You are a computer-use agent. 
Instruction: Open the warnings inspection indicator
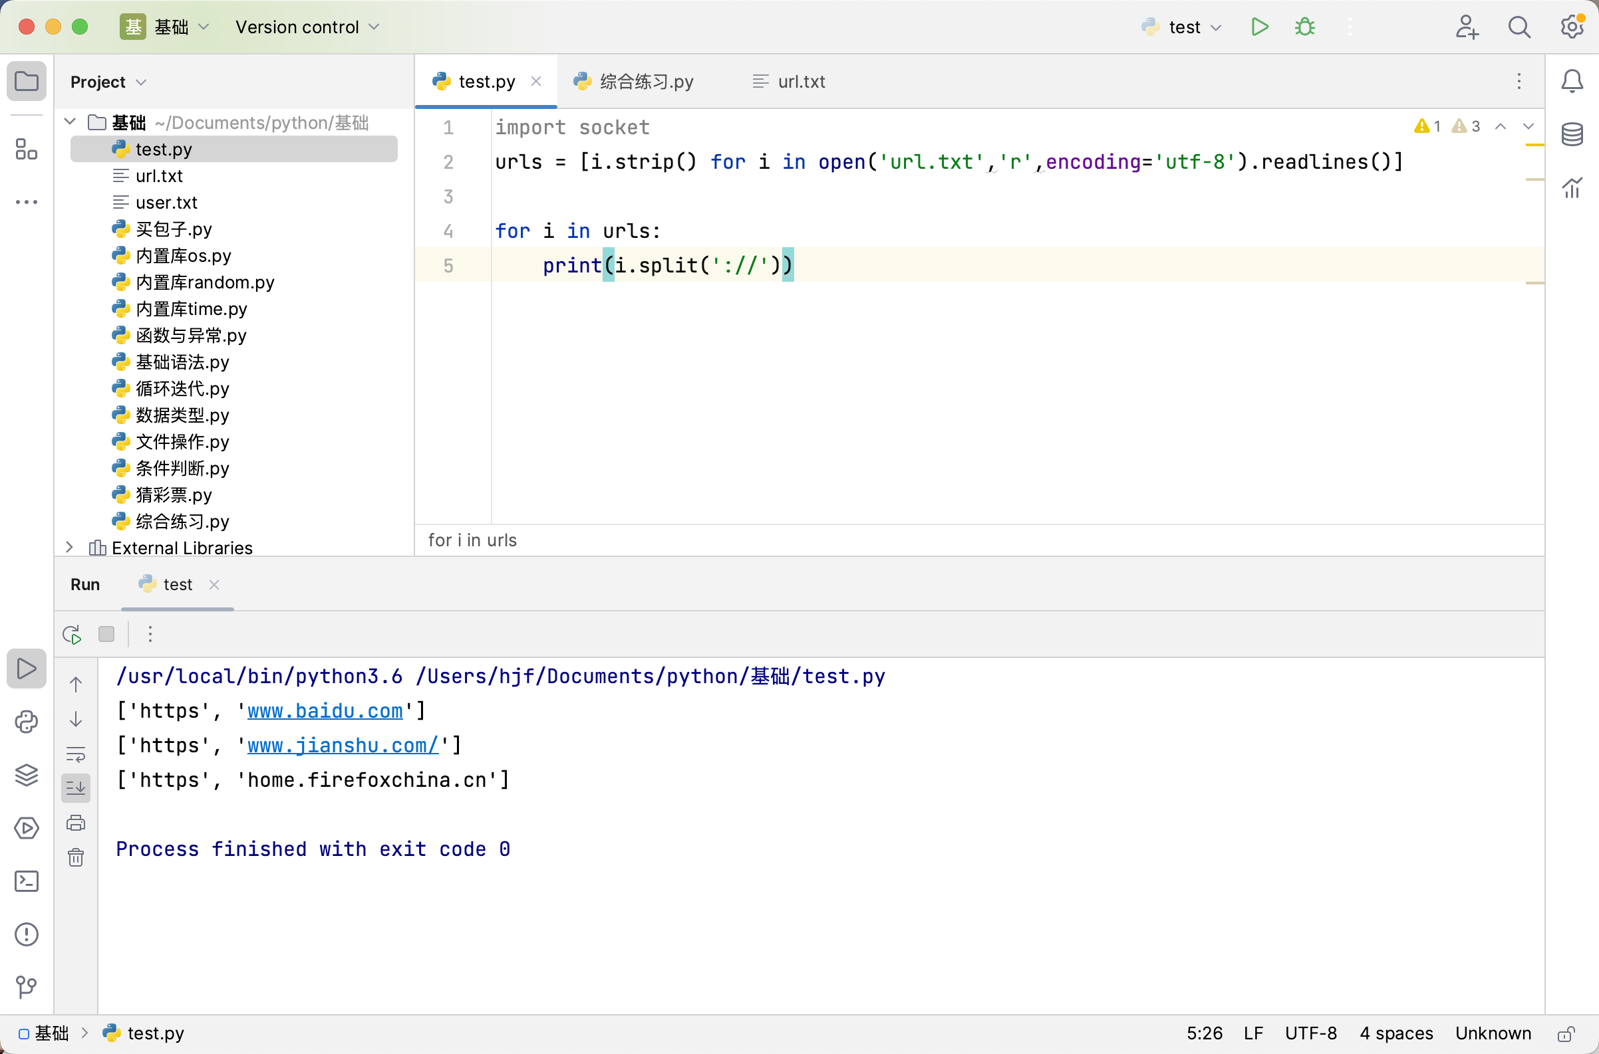(1446, 126)
